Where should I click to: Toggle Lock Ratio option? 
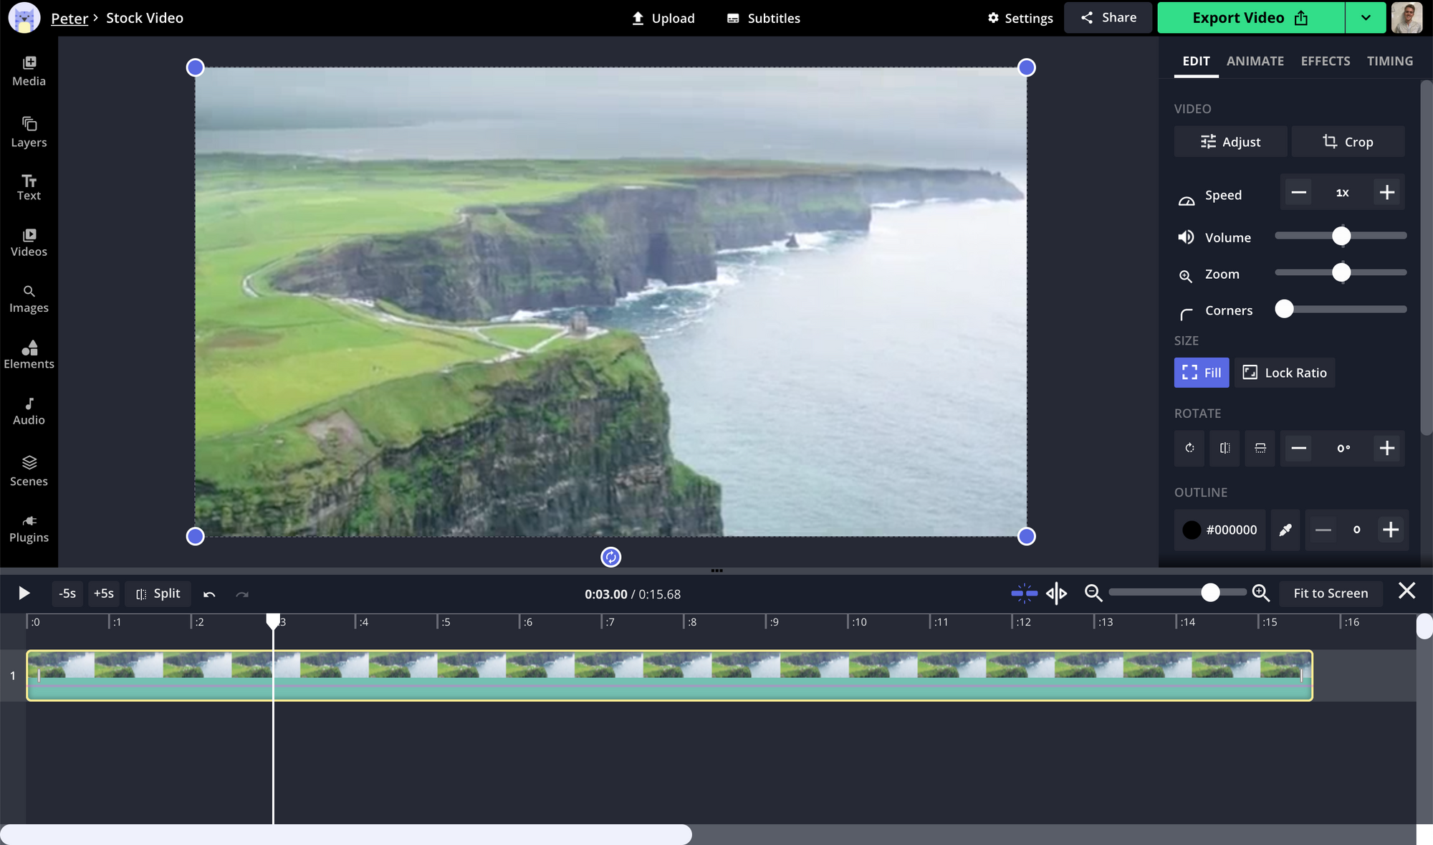(1285, 373)
